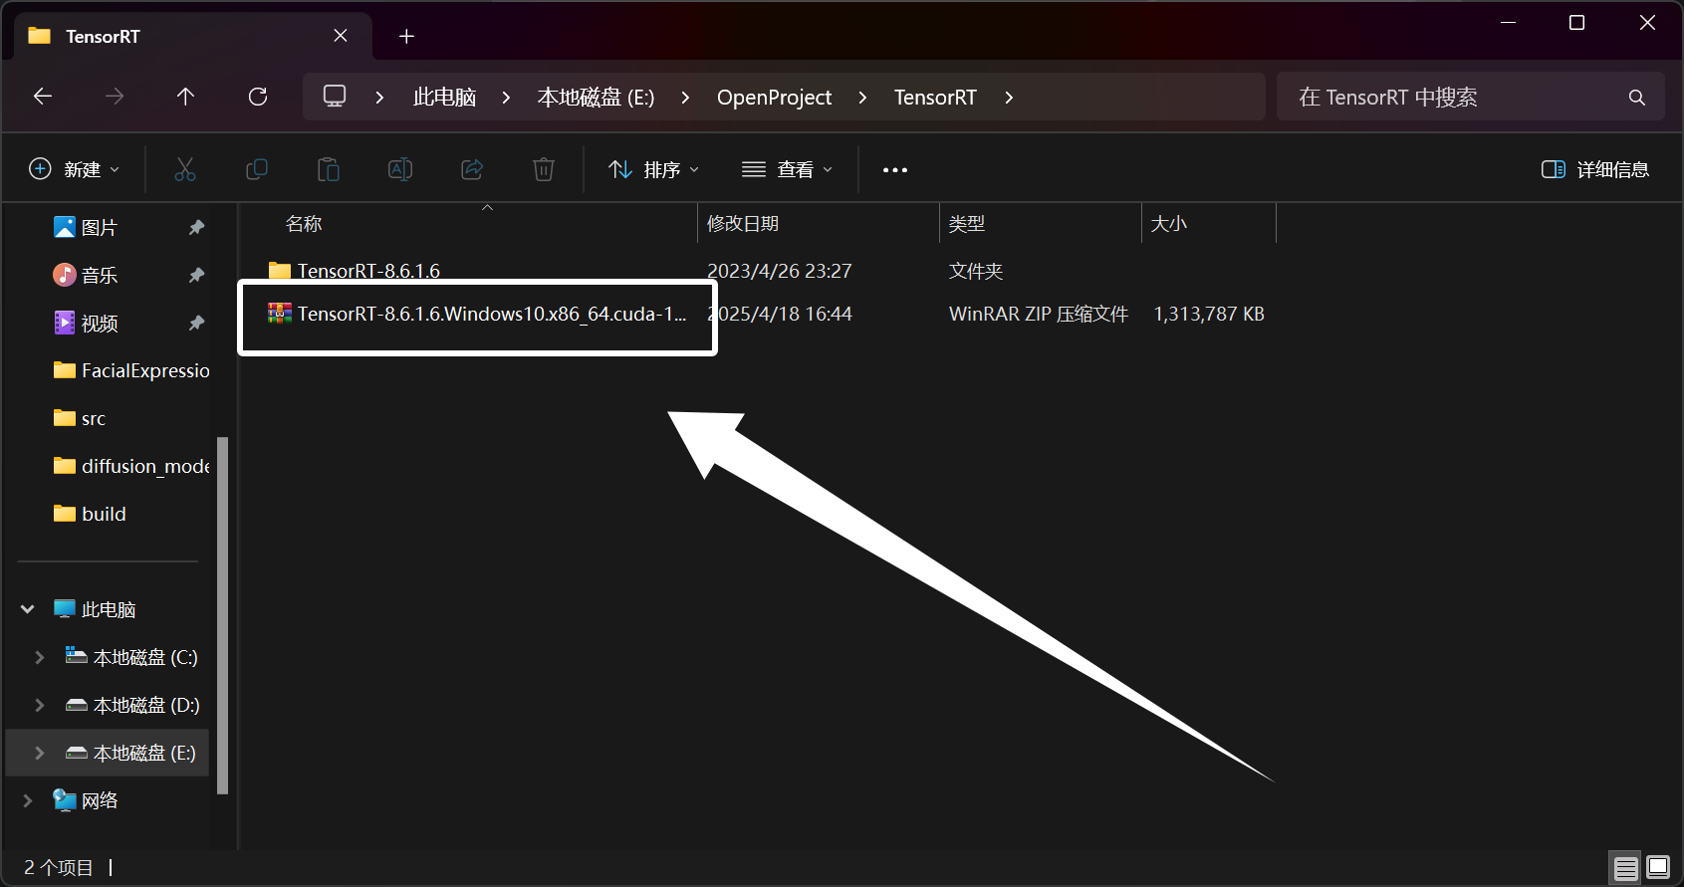Unpin 视频 from quick access
This screenshot has height=887, width=1684.
196,323
